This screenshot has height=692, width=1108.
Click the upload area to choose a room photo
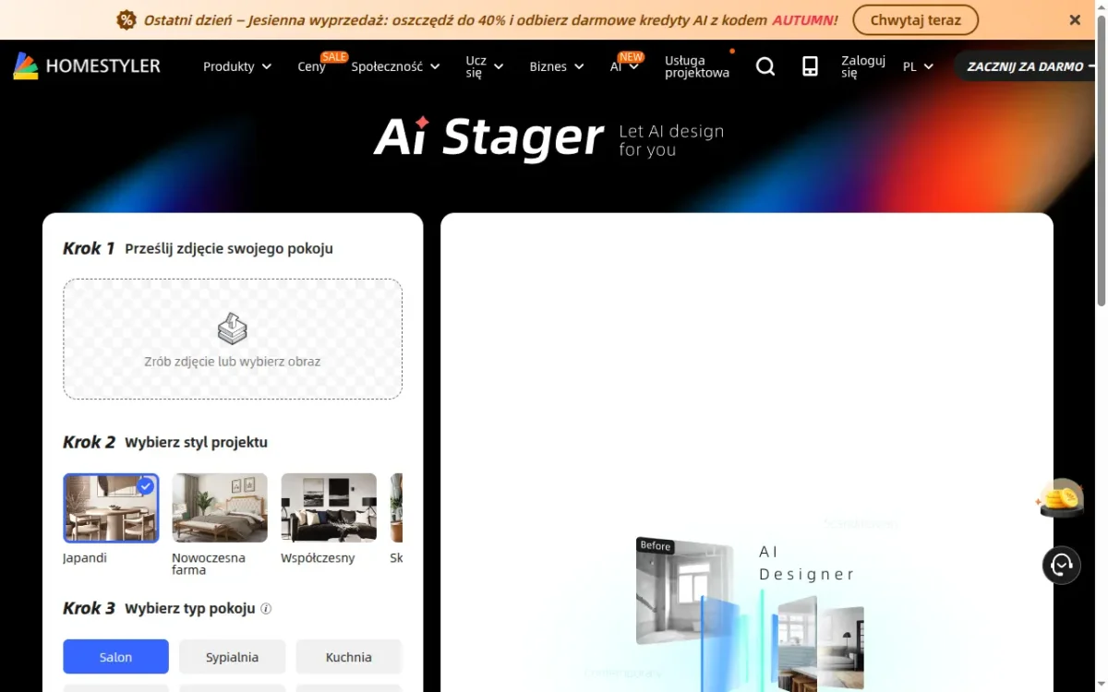(233, 339)
